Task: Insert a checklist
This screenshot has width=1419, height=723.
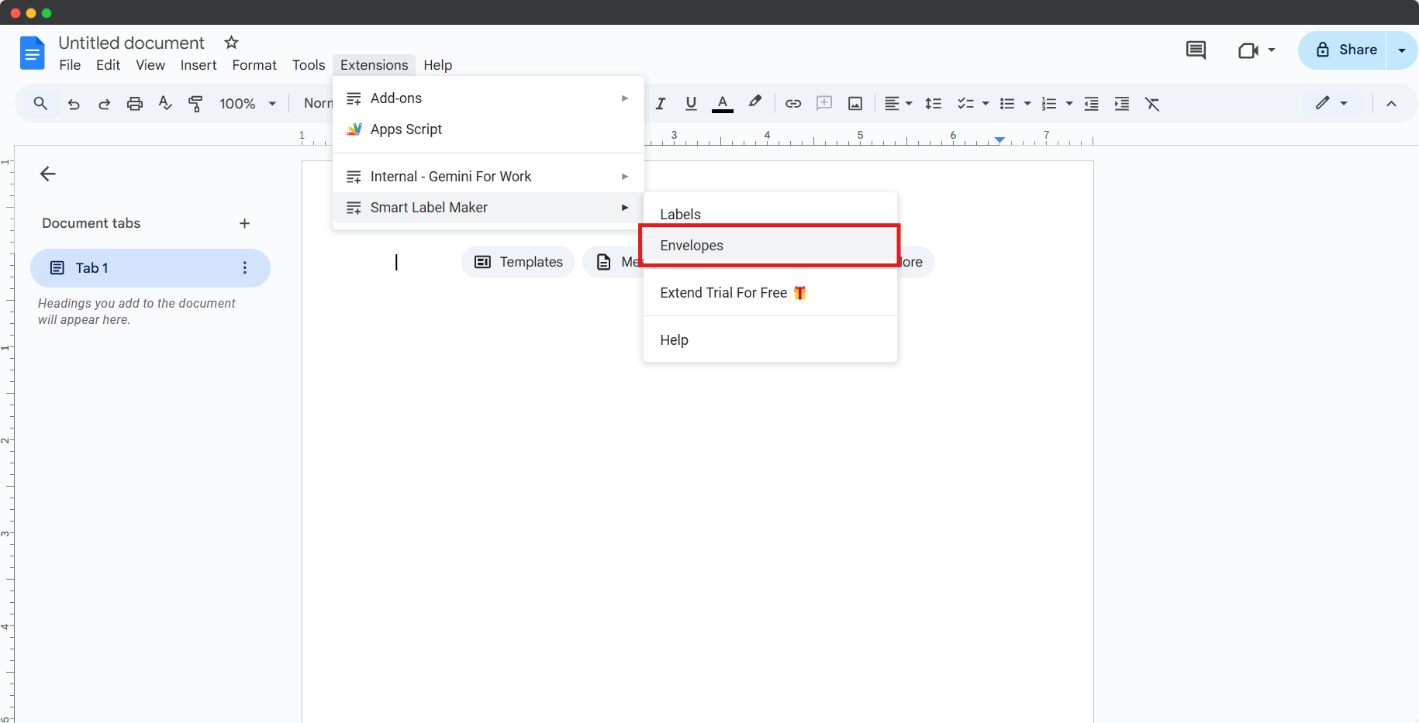Action: (x=965, y=103)
